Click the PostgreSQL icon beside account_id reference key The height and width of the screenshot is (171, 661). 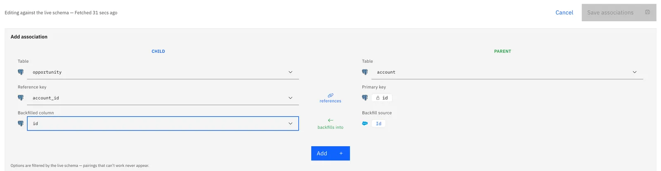point(21,98)
